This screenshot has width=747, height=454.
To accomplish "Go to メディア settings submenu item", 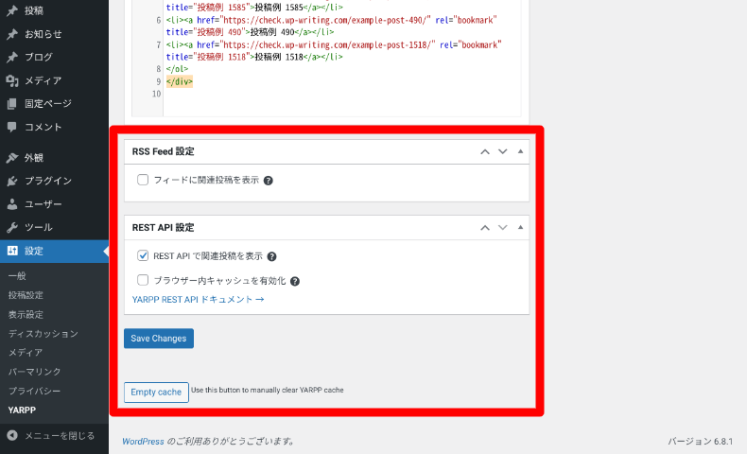I will [x=26, y=353].
